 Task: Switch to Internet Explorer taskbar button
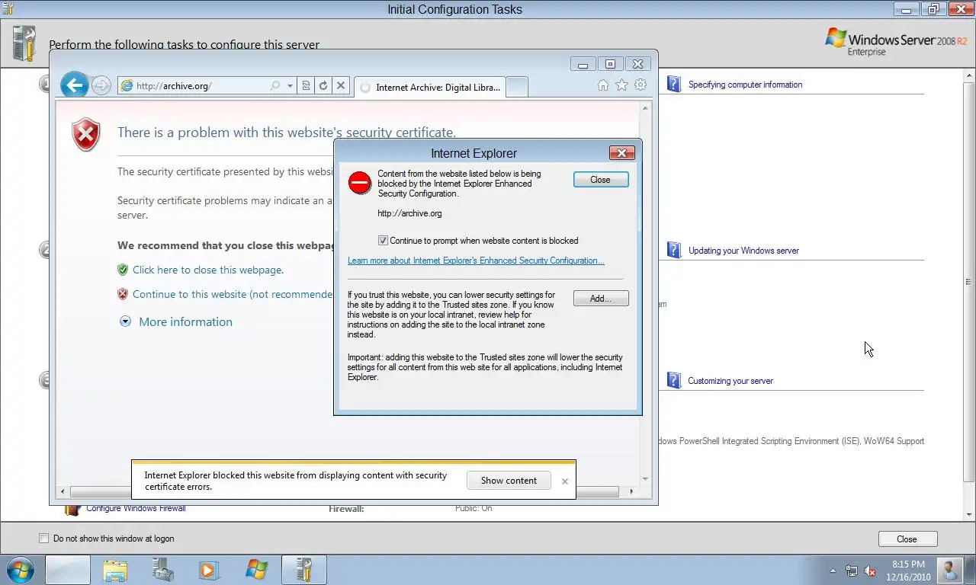68,570
